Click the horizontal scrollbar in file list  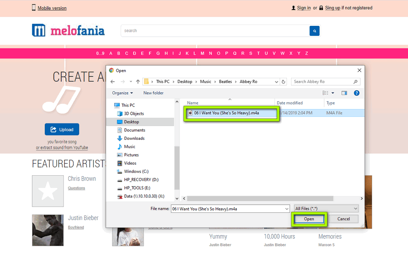point(260,198)
